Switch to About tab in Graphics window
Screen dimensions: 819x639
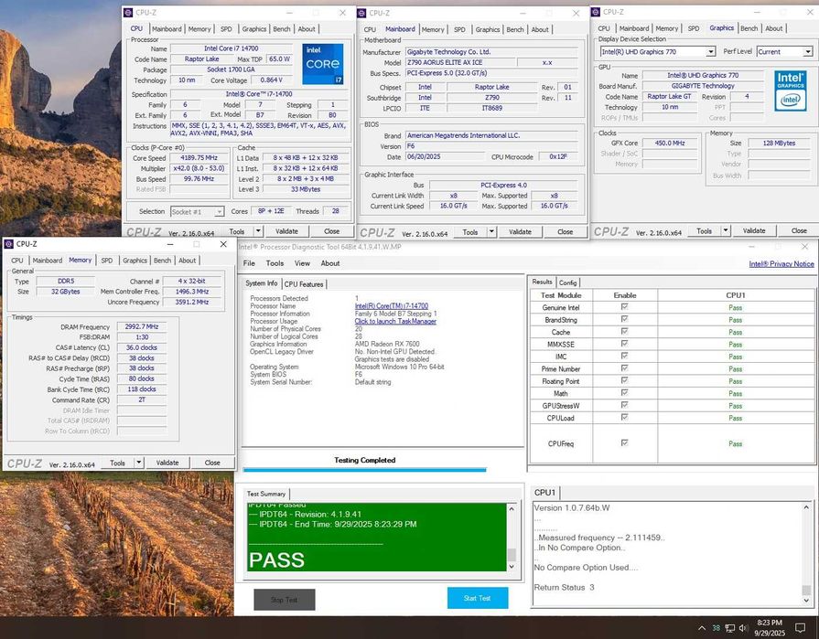click(773, 28)
